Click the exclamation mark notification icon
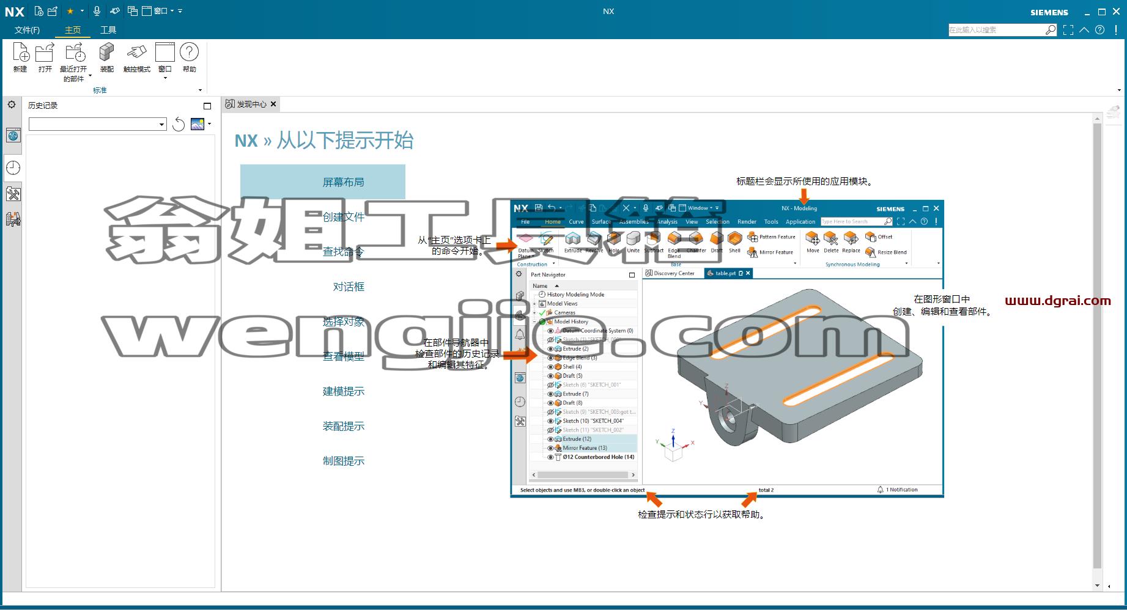This screenshot has width=1127, height=610. coord(1116,29)
